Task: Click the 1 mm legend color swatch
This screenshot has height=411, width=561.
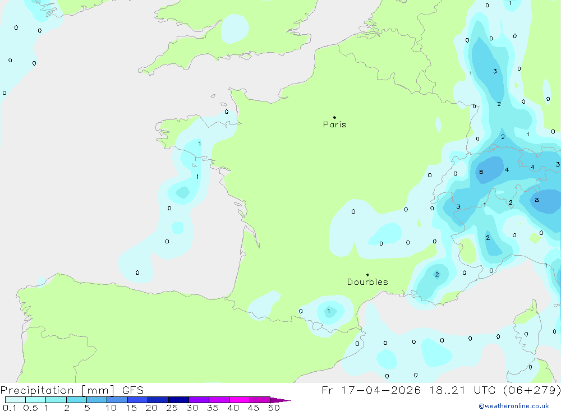Action: (56, 400)
